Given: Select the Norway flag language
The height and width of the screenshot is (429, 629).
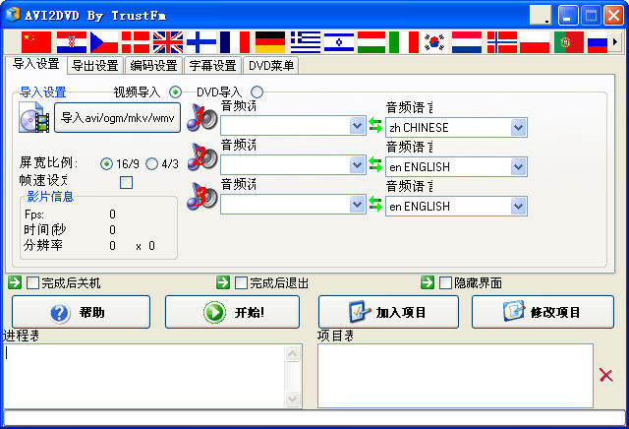Looking at the screenshot, I should [502, 42].
